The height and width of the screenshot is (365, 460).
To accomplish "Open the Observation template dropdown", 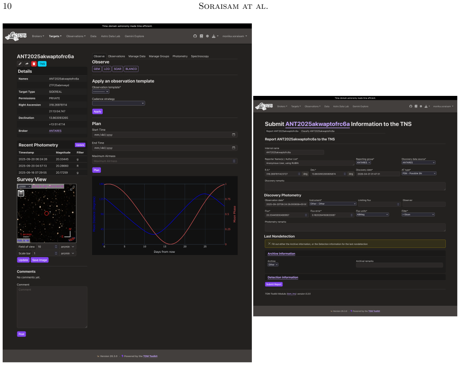I will (101, 91).
